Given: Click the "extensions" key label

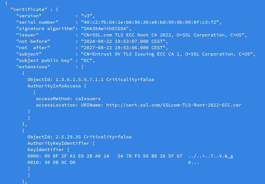Looking at the screenshot, I should click(x=33, y=67).
